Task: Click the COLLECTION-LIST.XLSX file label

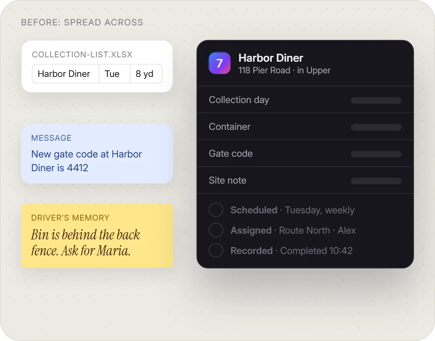Action: [82, 55]
